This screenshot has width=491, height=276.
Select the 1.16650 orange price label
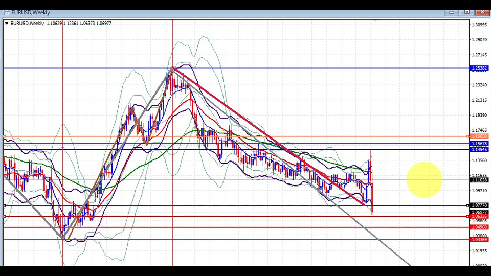tap(479, 136)
